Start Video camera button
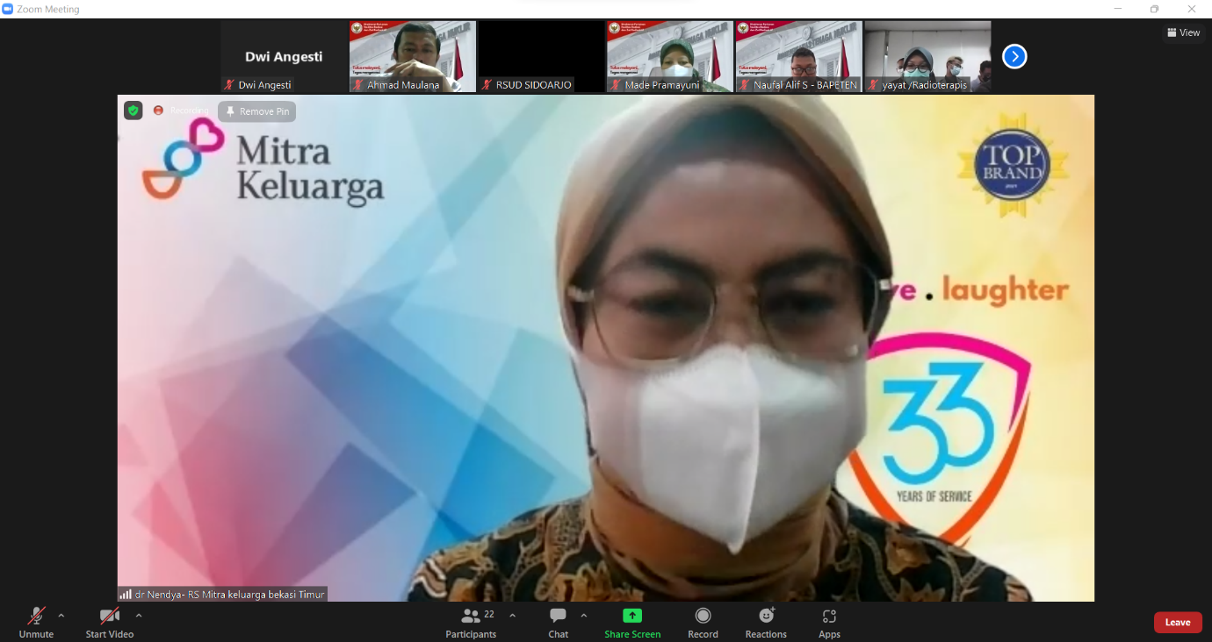The image size is (1212, 642). click(110, 623)
